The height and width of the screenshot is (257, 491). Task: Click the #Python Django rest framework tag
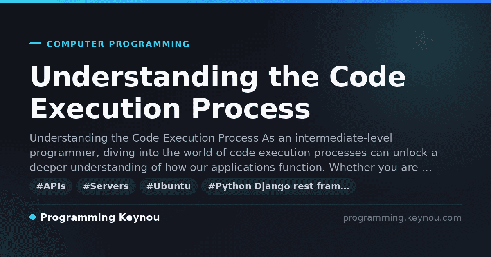pyautogui.click(x=278, y=186)
